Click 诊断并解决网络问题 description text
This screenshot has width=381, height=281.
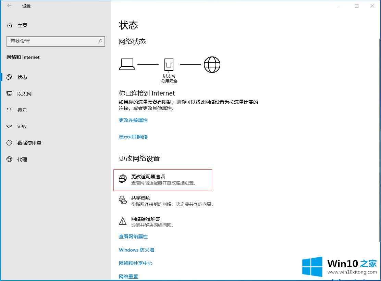point(152,226)
